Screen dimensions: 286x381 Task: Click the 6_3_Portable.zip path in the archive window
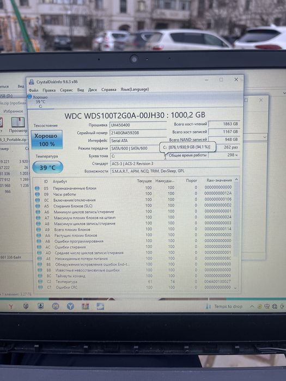[x=13, y=139]
